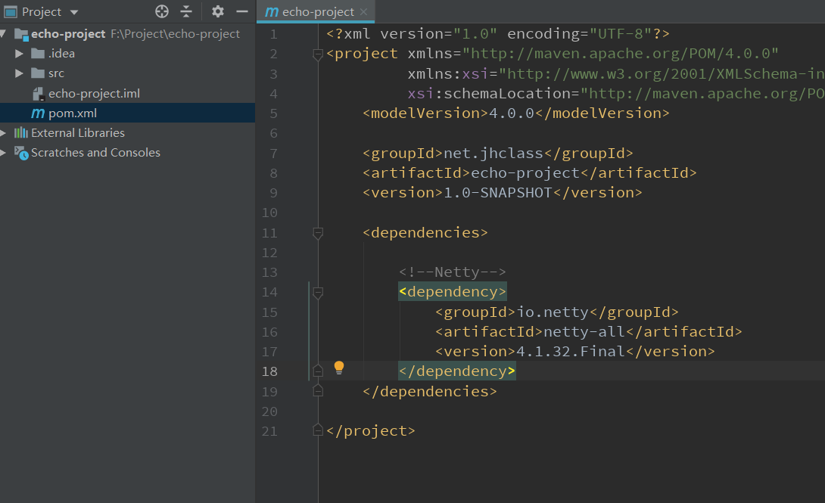This screenshot has height=503, width=825.
Task: Hide the Project tool window
Action: tap(242, 11)
